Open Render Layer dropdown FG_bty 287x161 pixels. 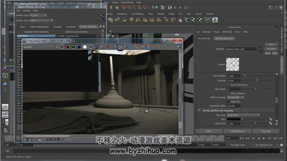(38, 15)
